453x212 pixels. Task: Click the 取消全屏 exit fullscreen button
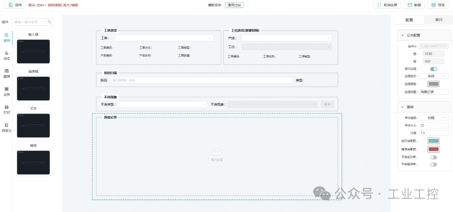point(387,5)
